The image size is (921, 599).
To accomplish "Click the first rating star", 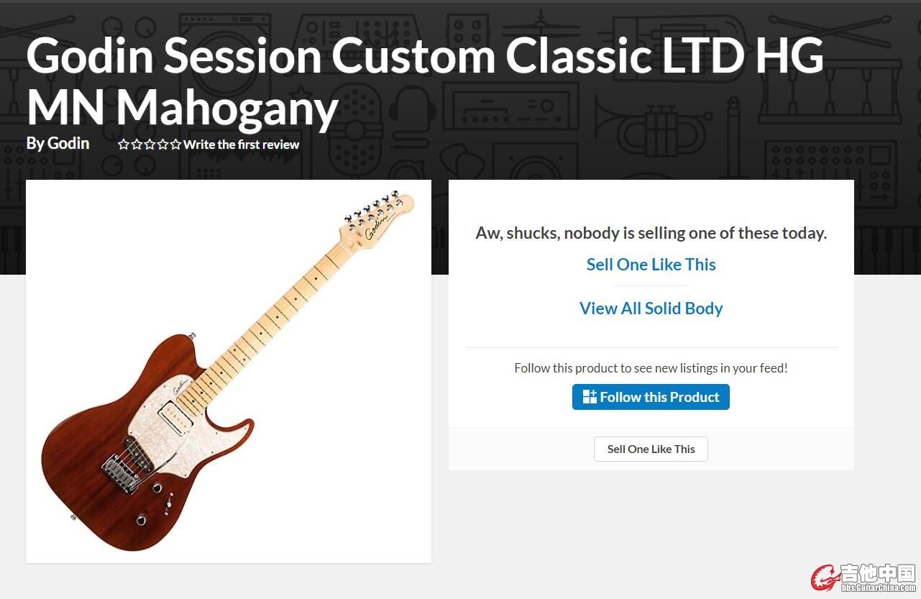I will (x=124, y=145).
